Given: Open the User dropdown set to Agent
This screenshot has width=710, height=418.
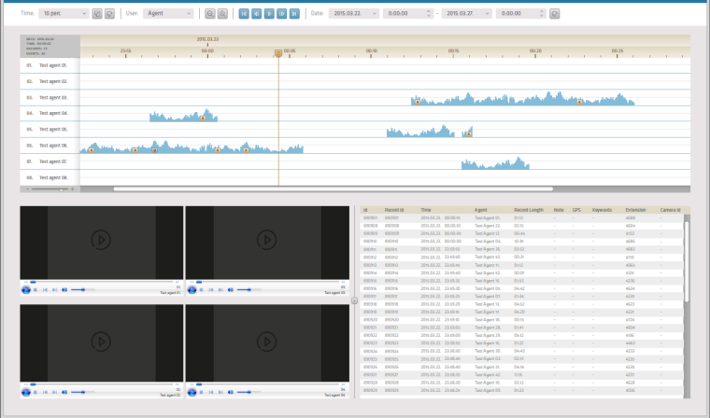Looking at the screenshot, I should pyautogui.click(x=168, y=14).
